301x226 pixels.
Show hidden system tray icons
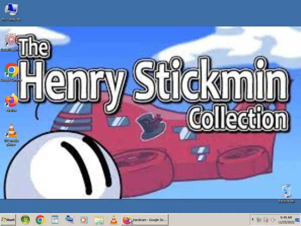pyautogui.click(x=252, y=220)
